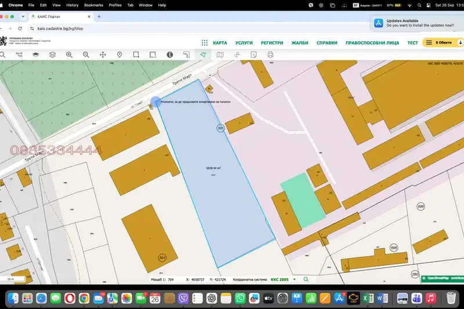Open the nine-dot apps grid icon
464x309 pixels.
[x=205, y=42]
